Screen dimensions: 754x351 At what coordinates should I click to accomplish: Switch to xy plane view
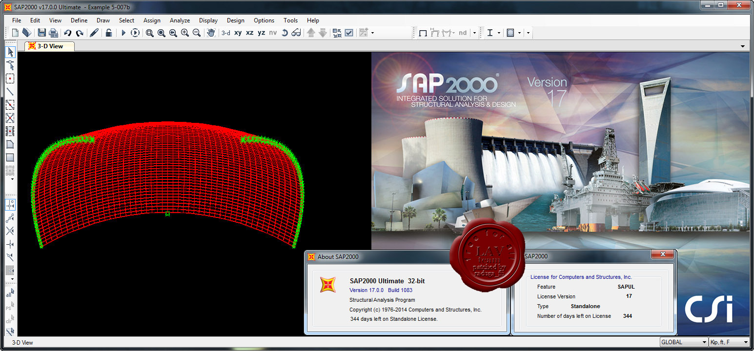click(238, 33)
